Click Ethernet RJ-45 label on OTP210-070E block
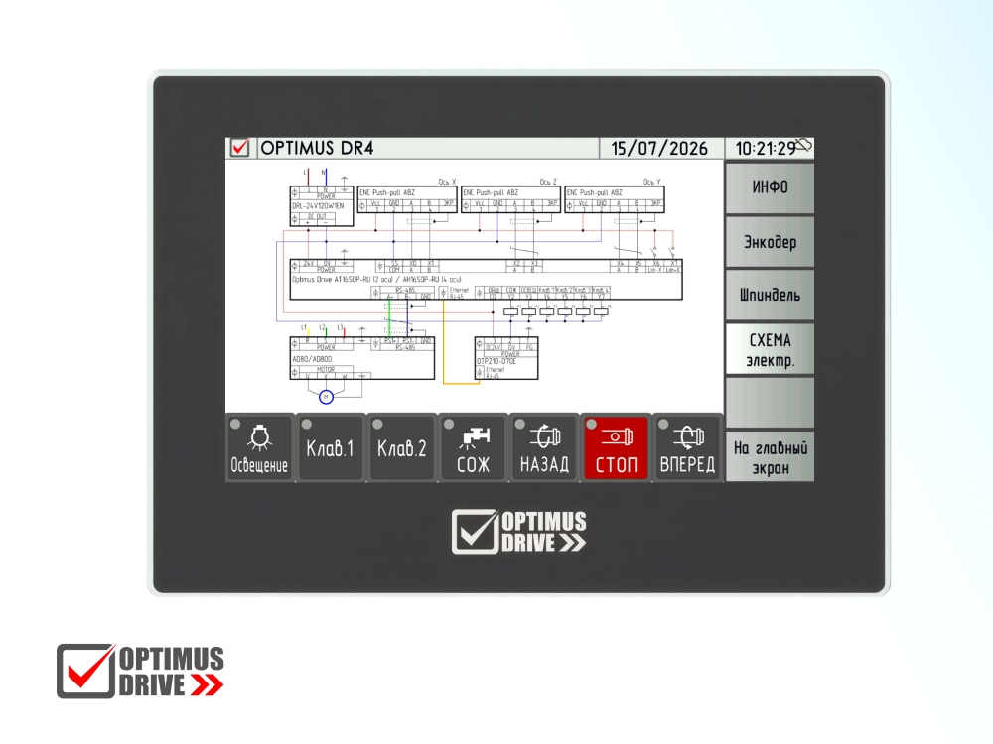The height and width of the screenshot is (744, 993). (x=496, y=373)
